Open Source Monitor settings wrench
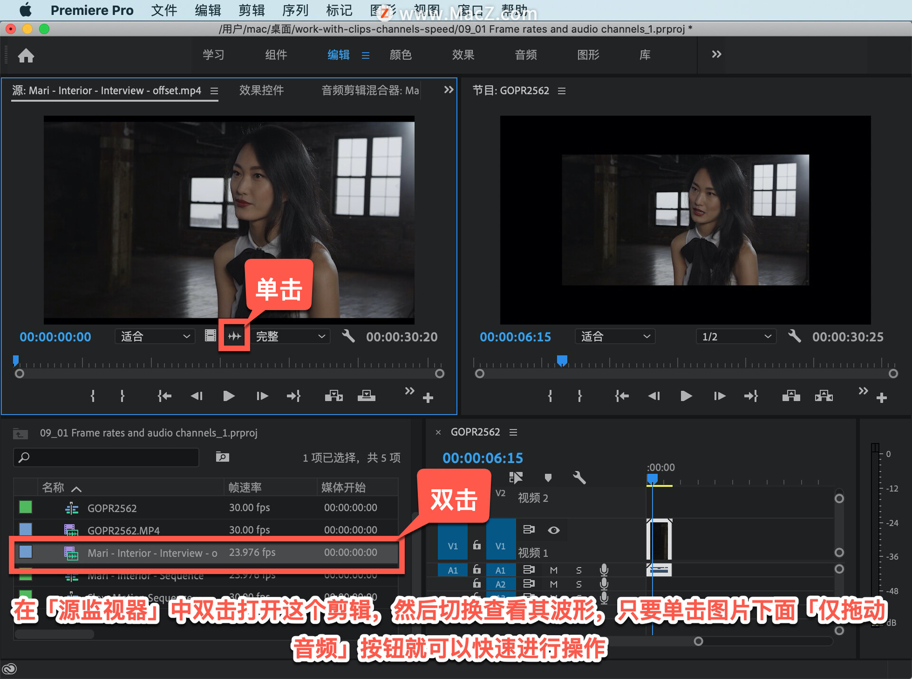This screenshot has width=912, height=679. (x=348, y=336)
